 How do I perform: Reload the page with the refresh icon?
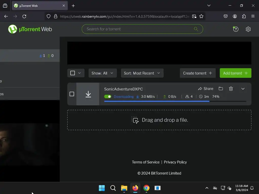point(24,16)
